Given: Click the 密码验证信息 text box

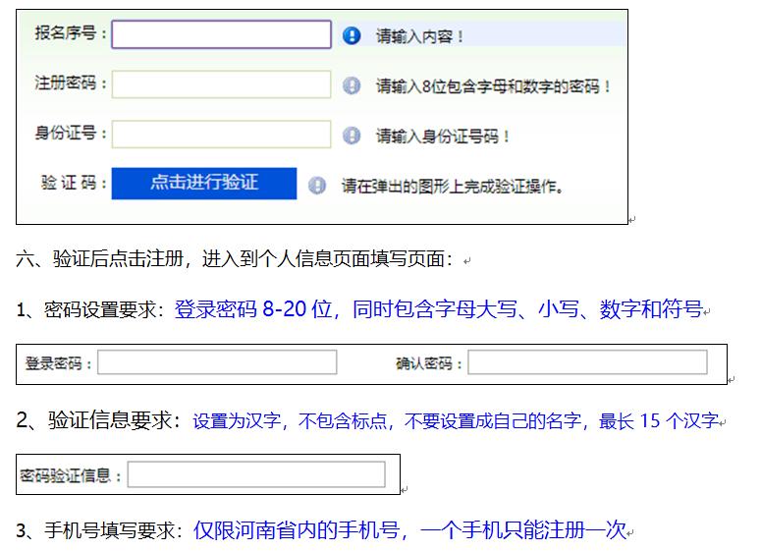Looking at the screenshot, I should [x=256, y=474].
